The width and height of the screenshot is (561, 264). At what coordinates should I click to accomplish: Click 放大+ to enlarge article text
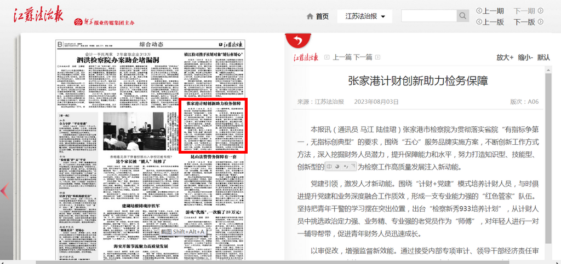(505, 57)
